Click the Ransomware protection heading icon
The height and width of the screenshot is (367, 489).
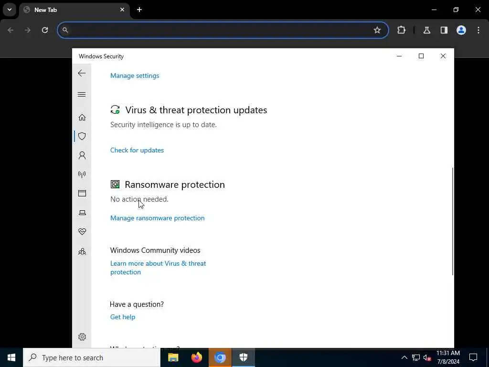click(x=115, y=184)
